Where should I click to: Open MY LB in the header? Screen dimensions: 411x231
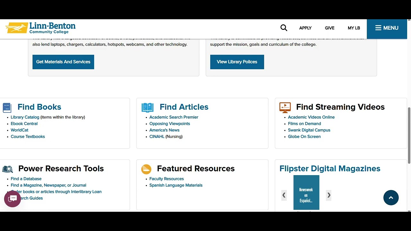(354, 28)
